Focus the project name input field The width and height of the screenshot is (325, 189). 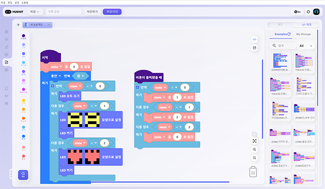click(63, 12)
